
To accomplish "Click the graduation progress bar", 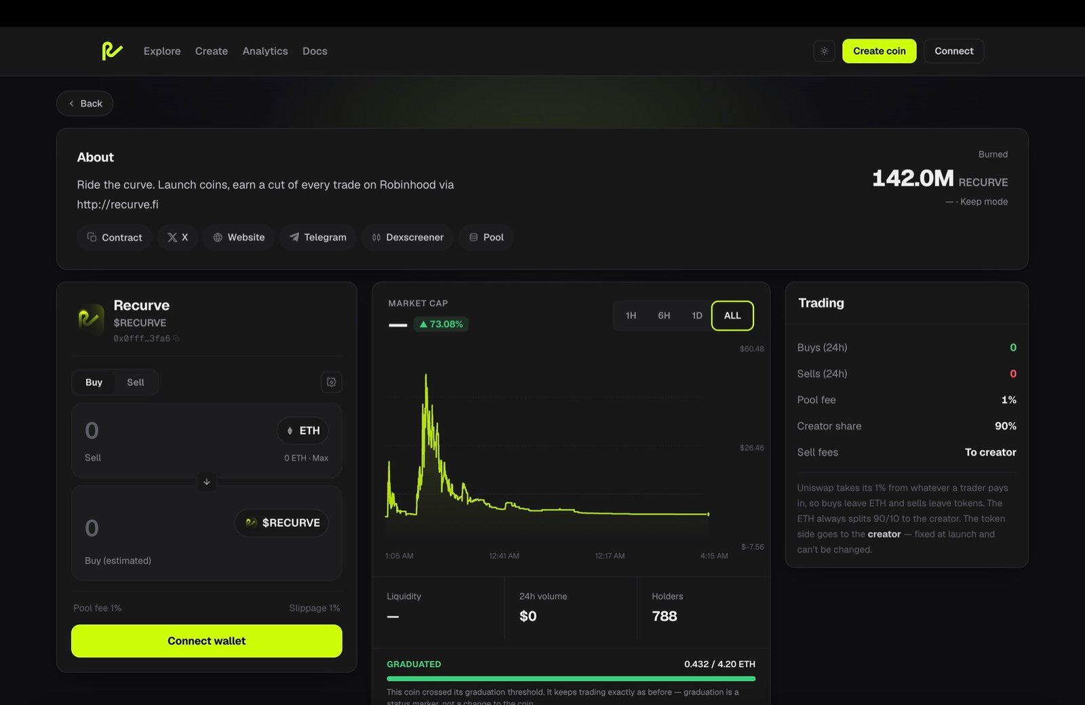I will tap(571, 679).
